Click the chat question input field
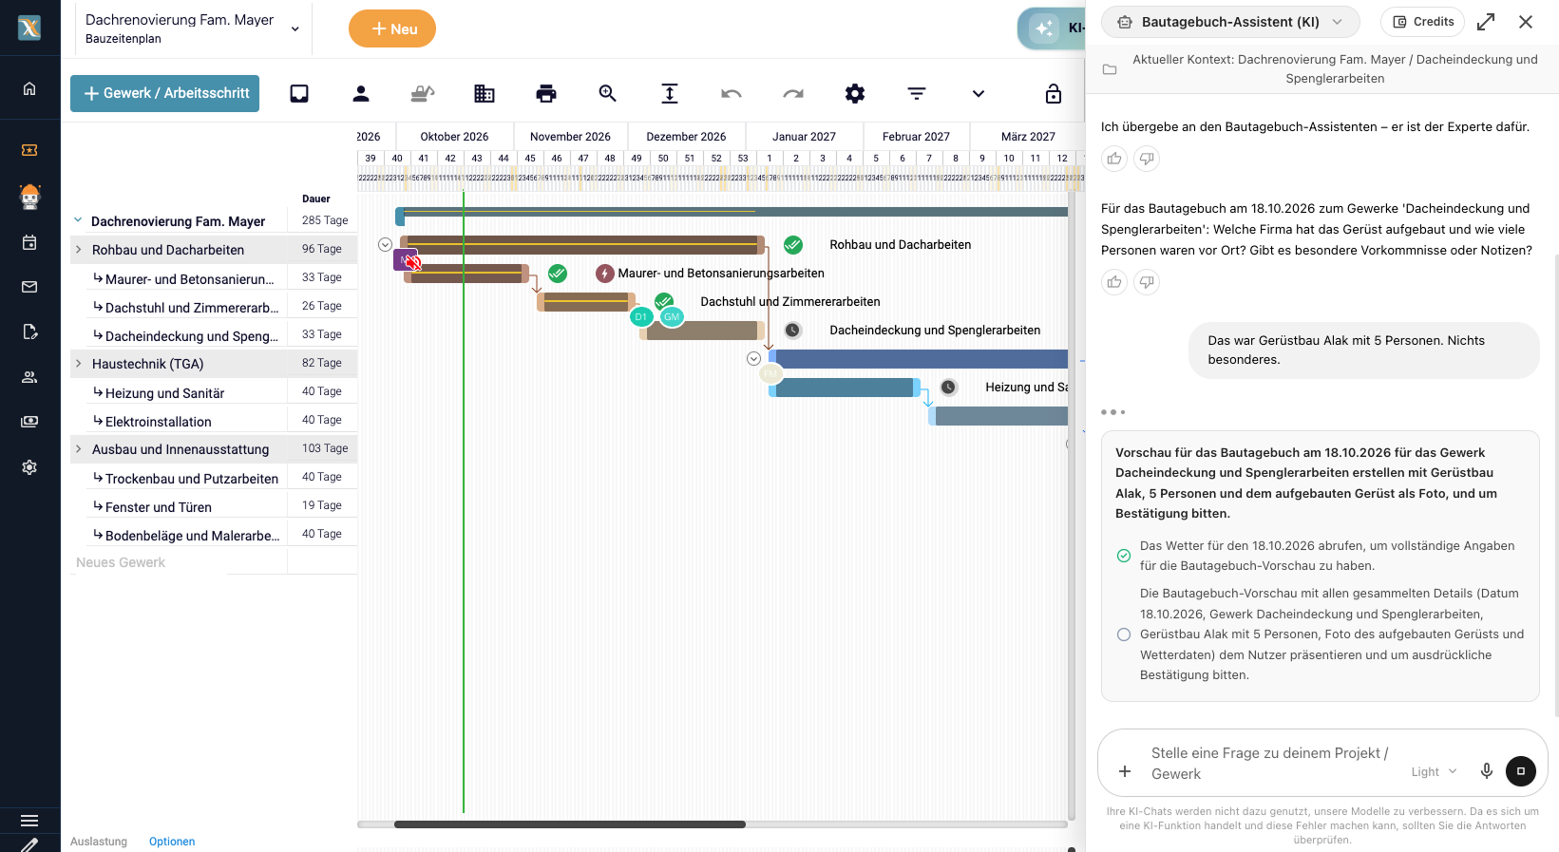This screenshot has width=1559, height=852. [x=1273, y=763]
